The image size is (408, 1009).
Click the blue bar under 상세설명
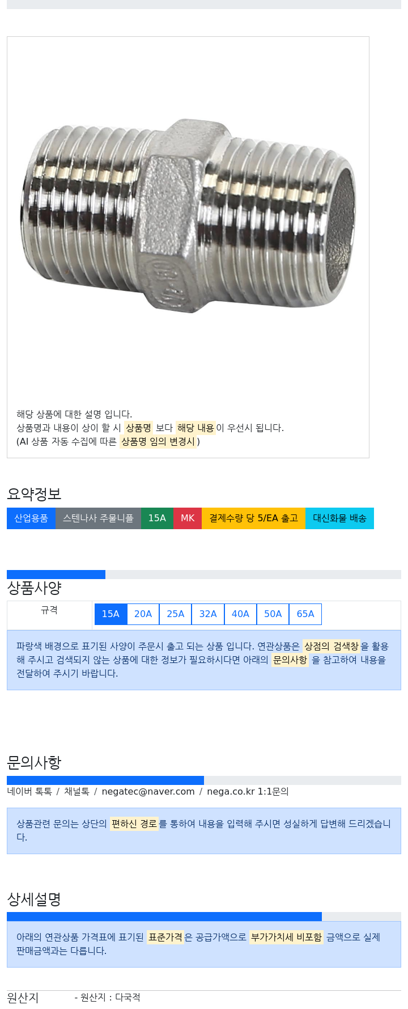pos(164,917)
